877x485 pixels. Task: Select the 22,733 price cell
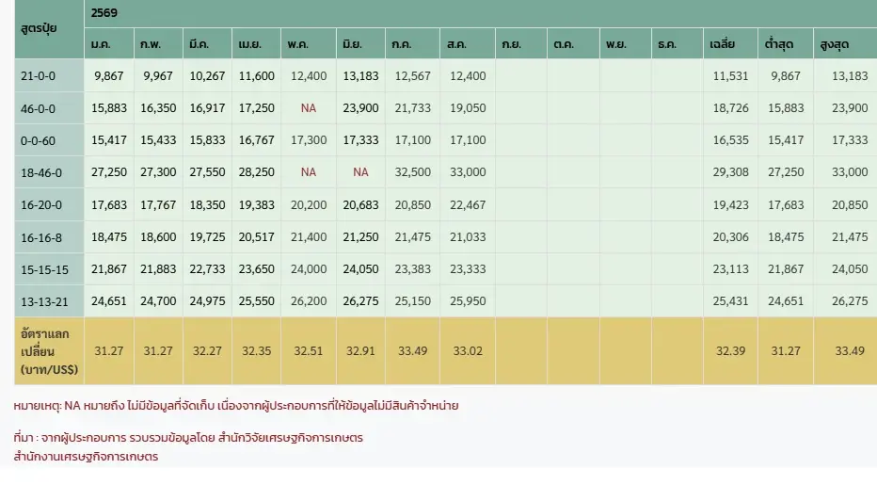pyautogui.click(x=208, y=268)
